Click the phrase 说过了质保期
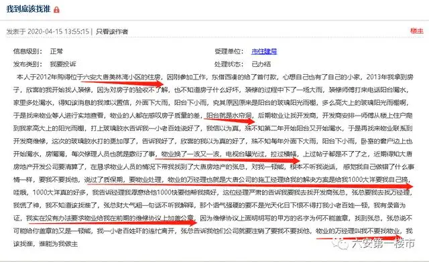This screenshot has height=262, width=429. pos(103,180)
